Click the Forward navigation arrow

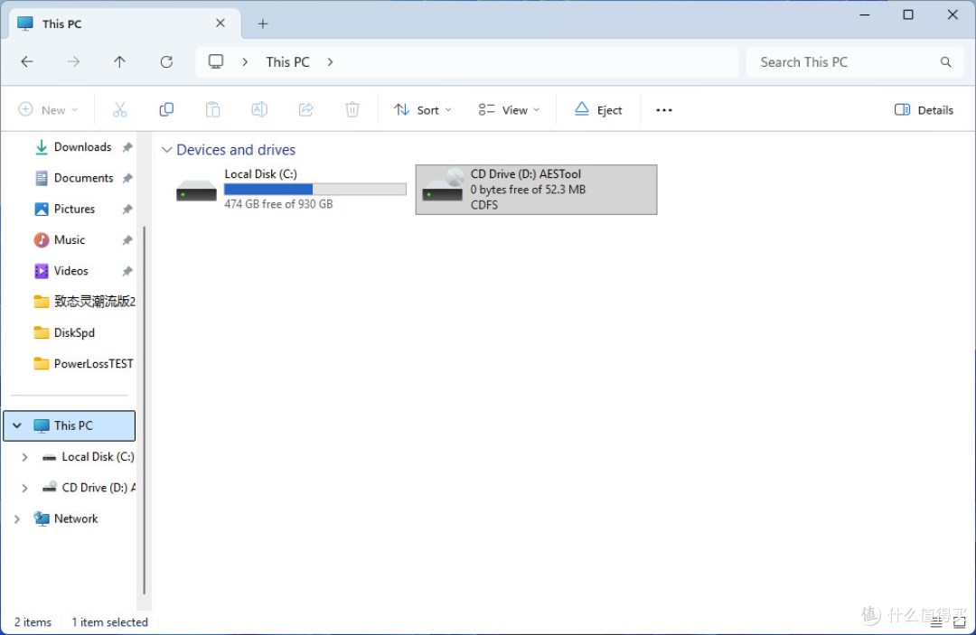[x=73, y=61]
